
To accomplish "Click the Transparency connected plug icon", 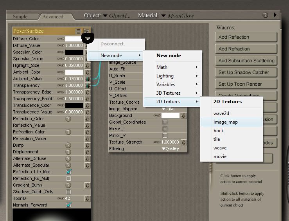I will click(x=87, y=85).
